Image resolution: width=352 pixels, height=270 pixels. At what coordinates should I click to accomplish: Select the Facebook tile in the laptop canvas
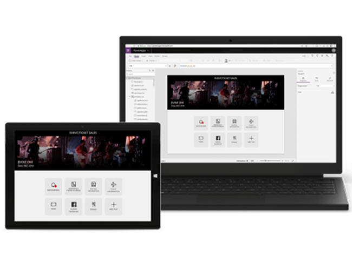pos(217,139)
